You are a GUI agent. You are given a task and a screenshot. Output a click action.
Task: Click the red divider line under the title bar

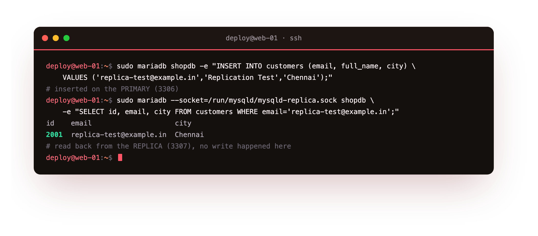(264, 49)
